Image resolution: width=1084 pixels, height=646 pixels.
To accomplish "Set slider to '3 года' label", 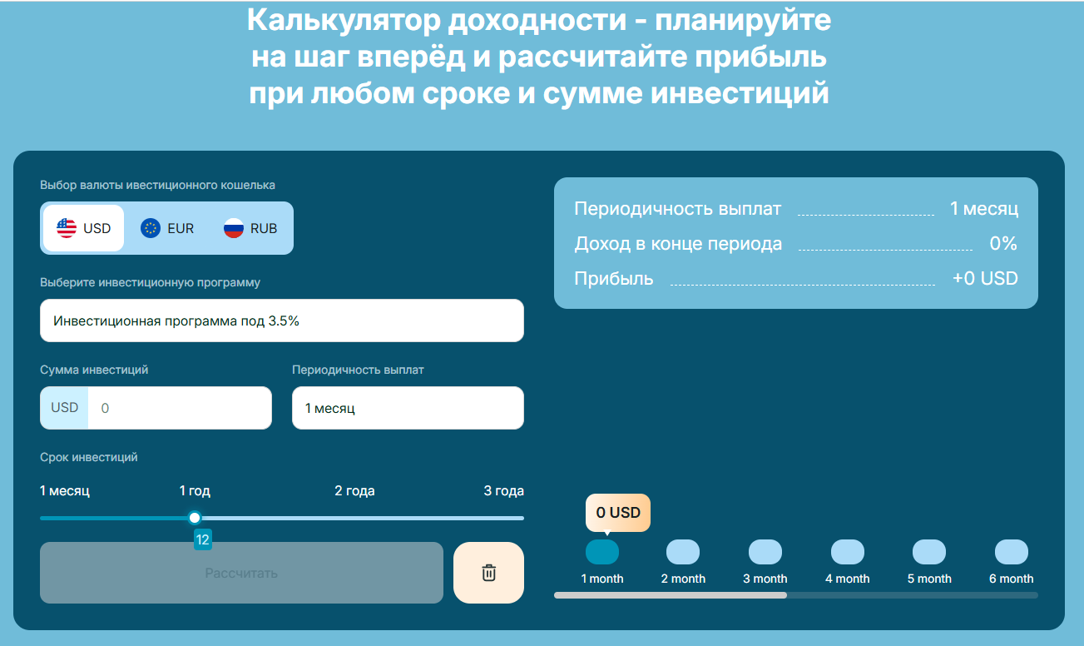I will click(503, 491).
